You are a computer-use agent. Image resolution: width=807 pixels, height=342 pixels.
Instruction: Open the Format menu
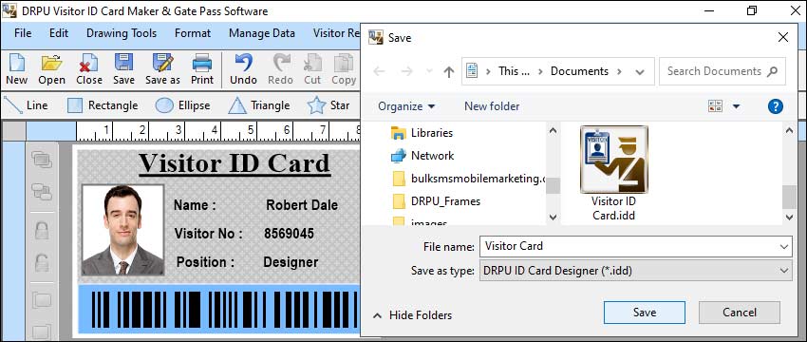(x=193, y=33)
